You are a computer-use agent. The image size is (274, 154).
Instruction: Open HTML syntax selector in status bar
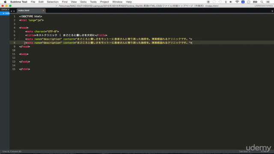click(x=264, y=151)
